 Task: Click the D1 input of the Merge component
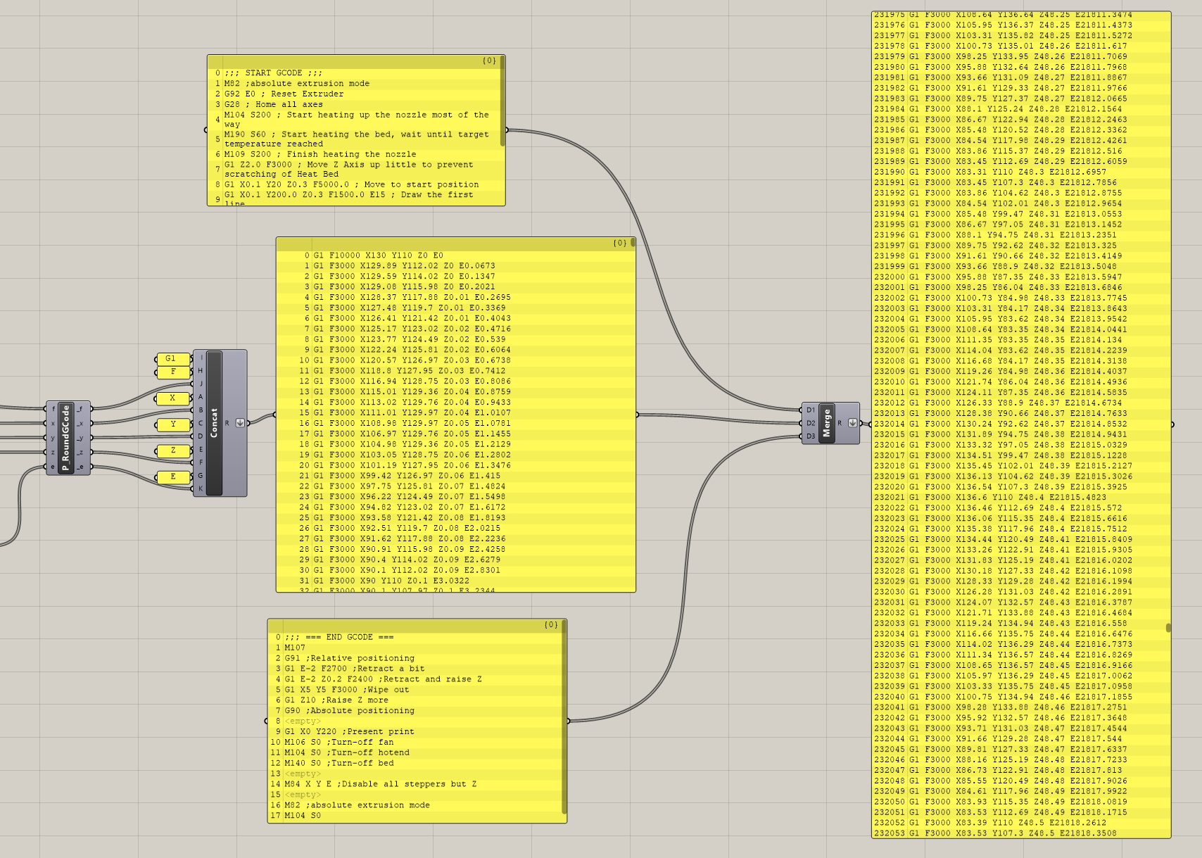pyautogui.click(x=811, y=410)
